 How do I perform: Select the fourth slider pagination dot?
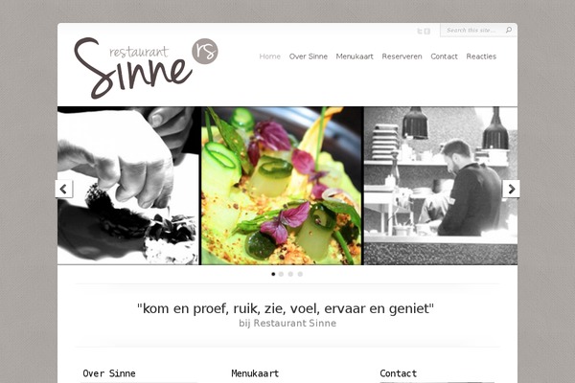tap(300, 274)
